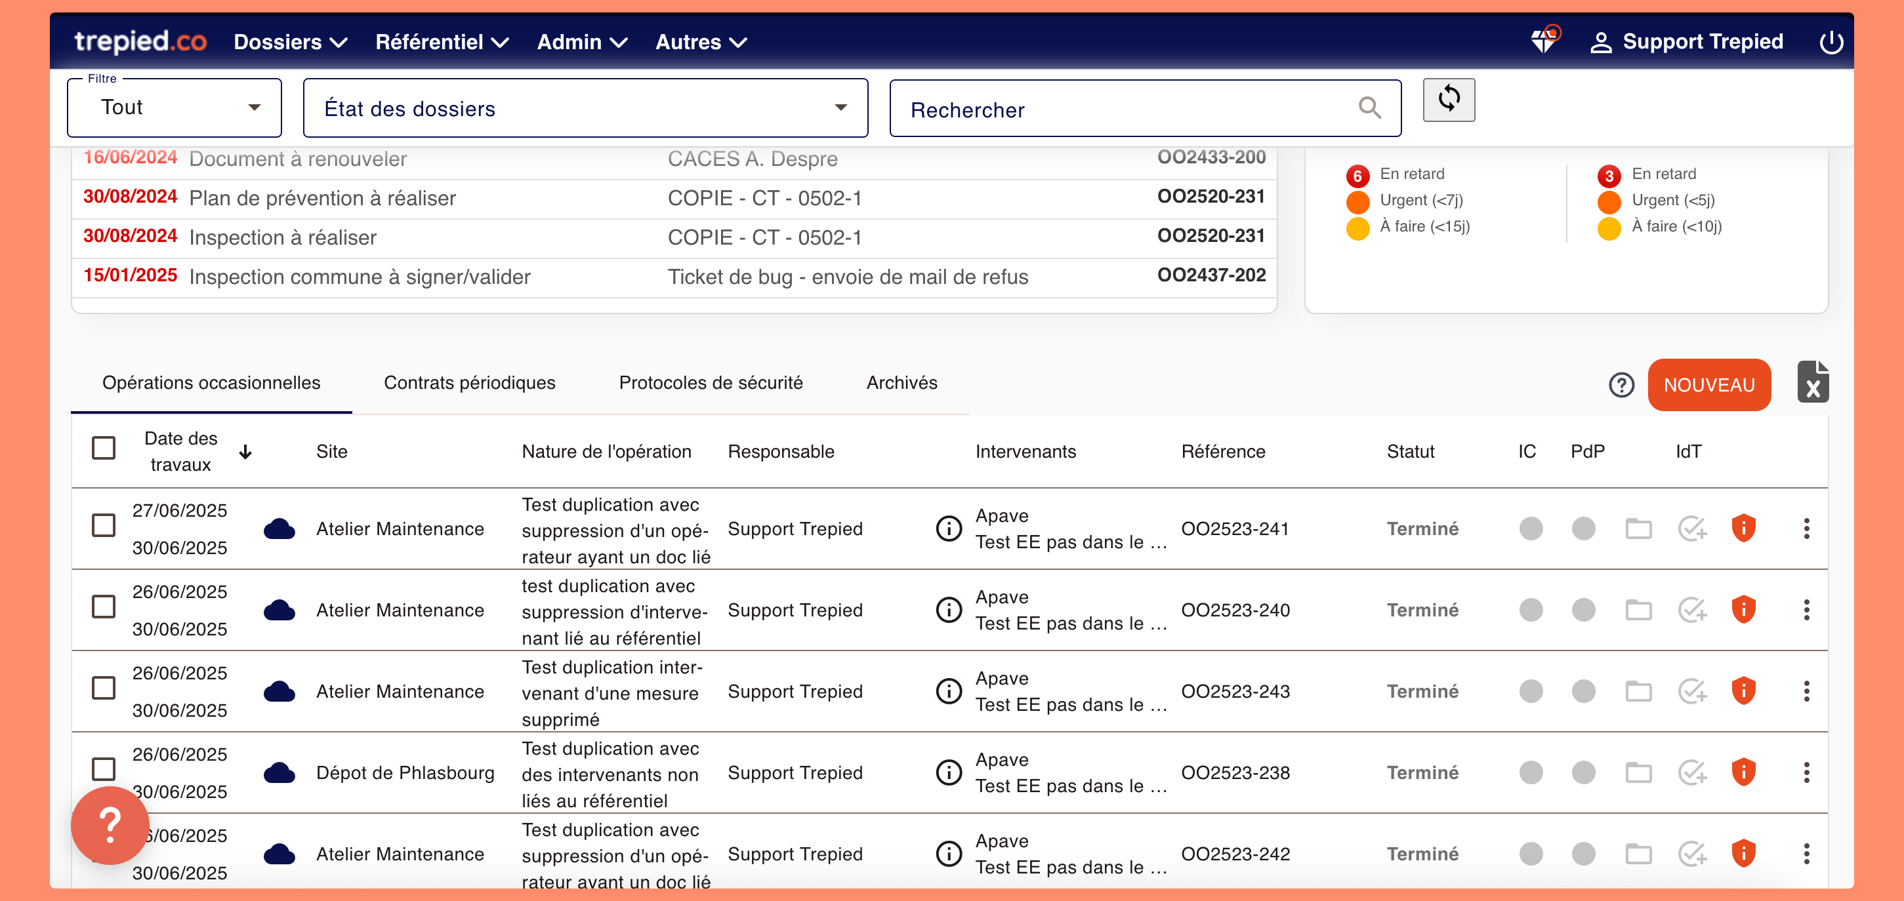This screenshot has width=1904, height=901.
Task: Click the red shield icon on row OO2523-243
Action: coord(1744,691)
